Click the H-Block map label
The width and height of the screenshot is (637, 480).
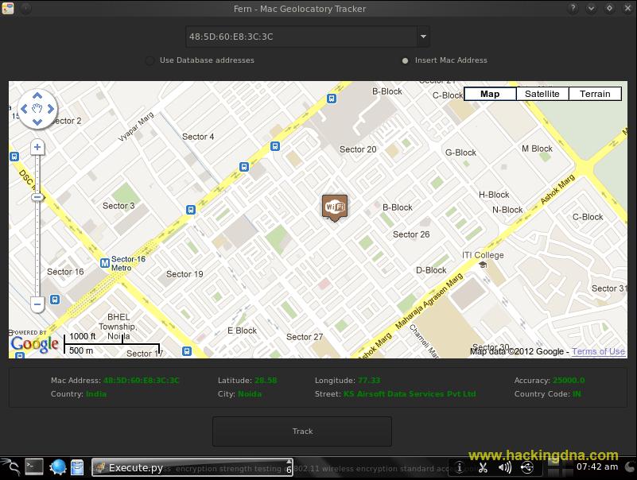pos(494,195)
